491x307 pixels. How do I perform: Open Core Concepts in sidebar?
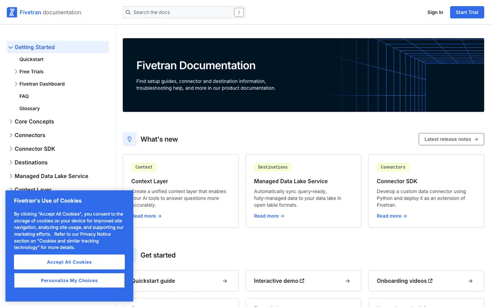[x=34, y=122]
